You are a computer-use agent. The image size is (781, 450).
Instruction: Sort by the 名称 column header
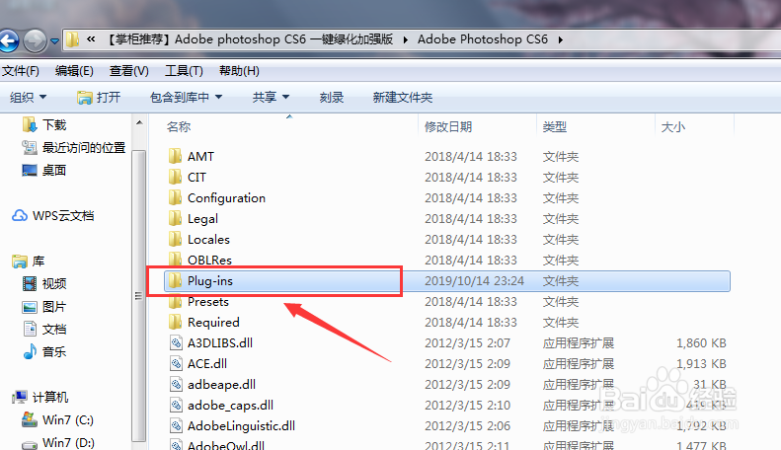tap(179, 127)
